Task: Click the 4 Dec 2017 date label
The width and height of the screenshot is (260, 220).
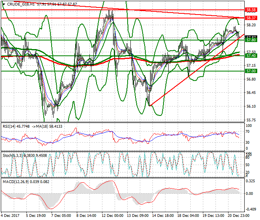Action: click(10, 216)
